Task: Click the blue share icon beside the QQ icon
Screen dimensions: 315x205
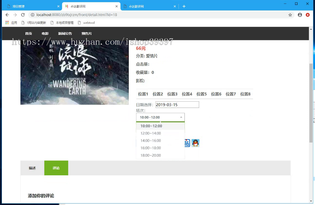Action: coord(187,143)
